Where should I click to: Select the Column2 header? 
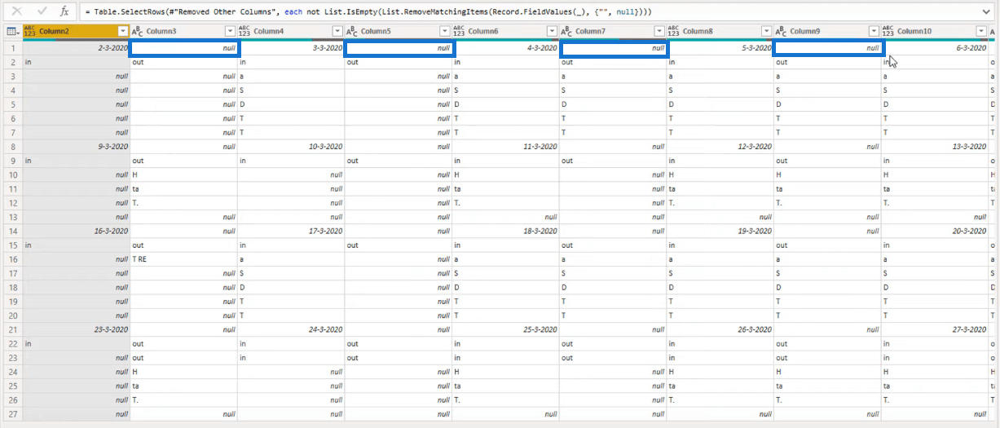tap(77, 31)
